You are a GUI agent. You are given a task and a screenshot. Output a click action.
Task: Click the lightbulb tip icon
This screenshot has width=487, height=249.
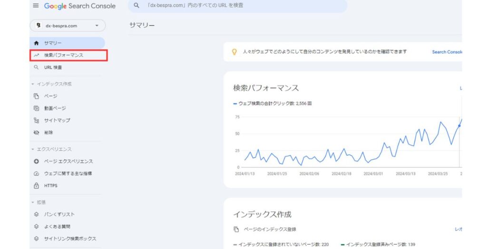coord(234,52)
